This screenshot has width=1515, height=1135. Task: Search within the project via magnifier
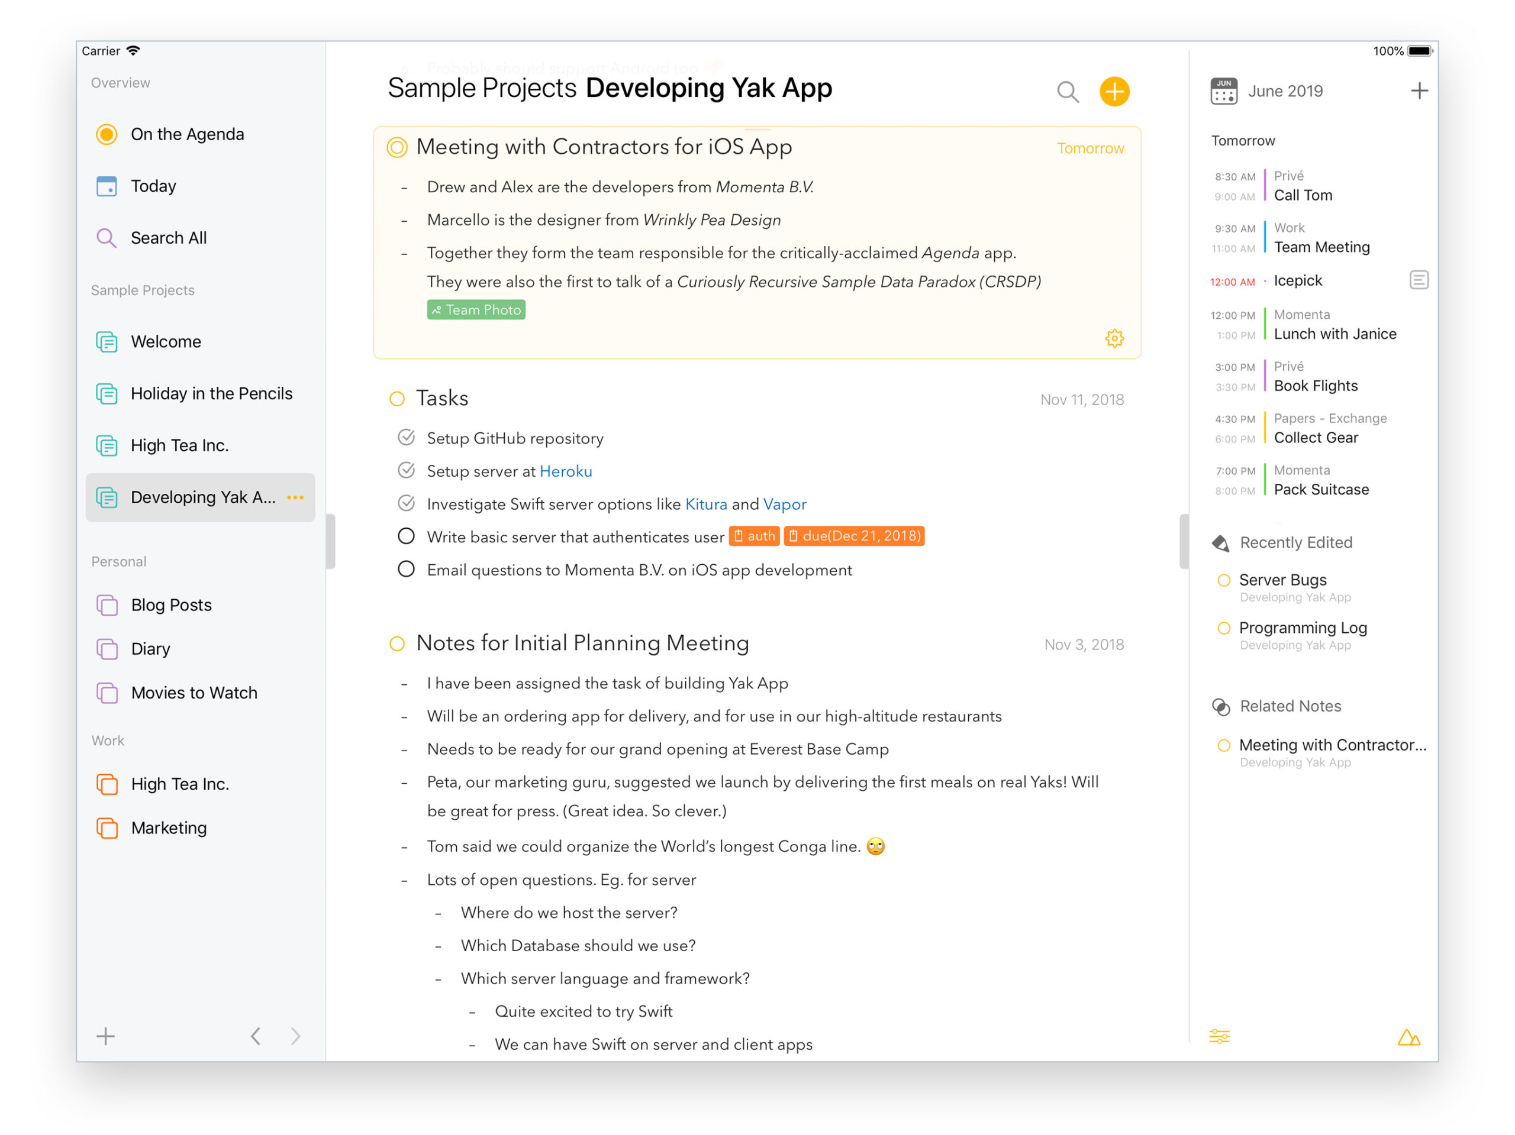[x=1067, y=92]
